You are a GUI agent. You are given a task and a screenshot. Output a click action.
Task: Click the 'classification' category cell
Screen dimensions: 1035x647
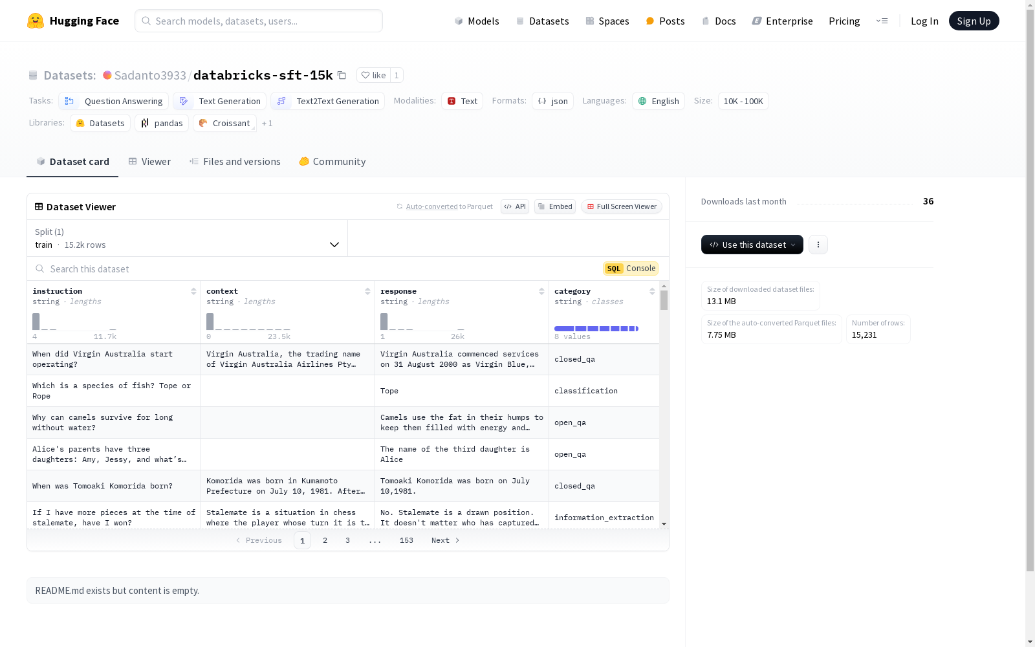coord(604,391)
